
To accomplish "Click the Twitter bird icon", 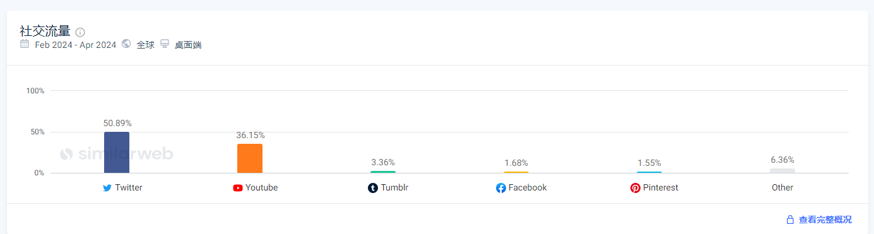I will click(x=107, y=188).
